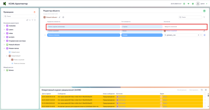
Task: Click the circle-slash icon next to Новый объект
Action: [63, 17]
